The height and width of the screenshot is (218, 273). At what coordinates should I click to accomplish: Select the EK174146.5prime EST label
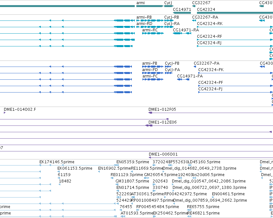pyautogui.click(x=57, y=162)
